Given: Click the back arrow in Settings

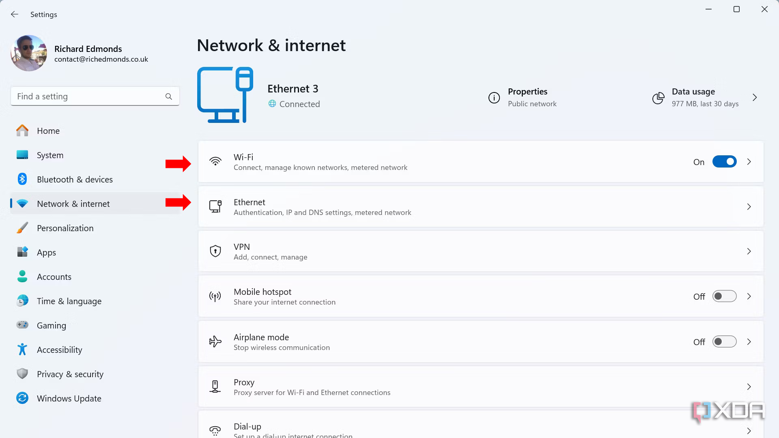Looking at the screenshot, I should coord(15,14).
